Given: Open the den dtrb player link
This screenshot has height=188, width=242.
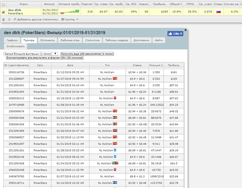Looking at the screenshot, I should coord(15,10).
